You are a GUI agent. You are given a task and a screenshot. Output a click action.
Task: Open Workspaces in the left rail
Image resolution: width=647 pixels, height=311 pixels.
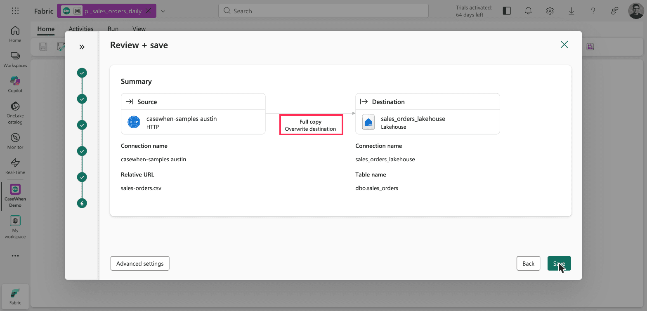point(15,59)
